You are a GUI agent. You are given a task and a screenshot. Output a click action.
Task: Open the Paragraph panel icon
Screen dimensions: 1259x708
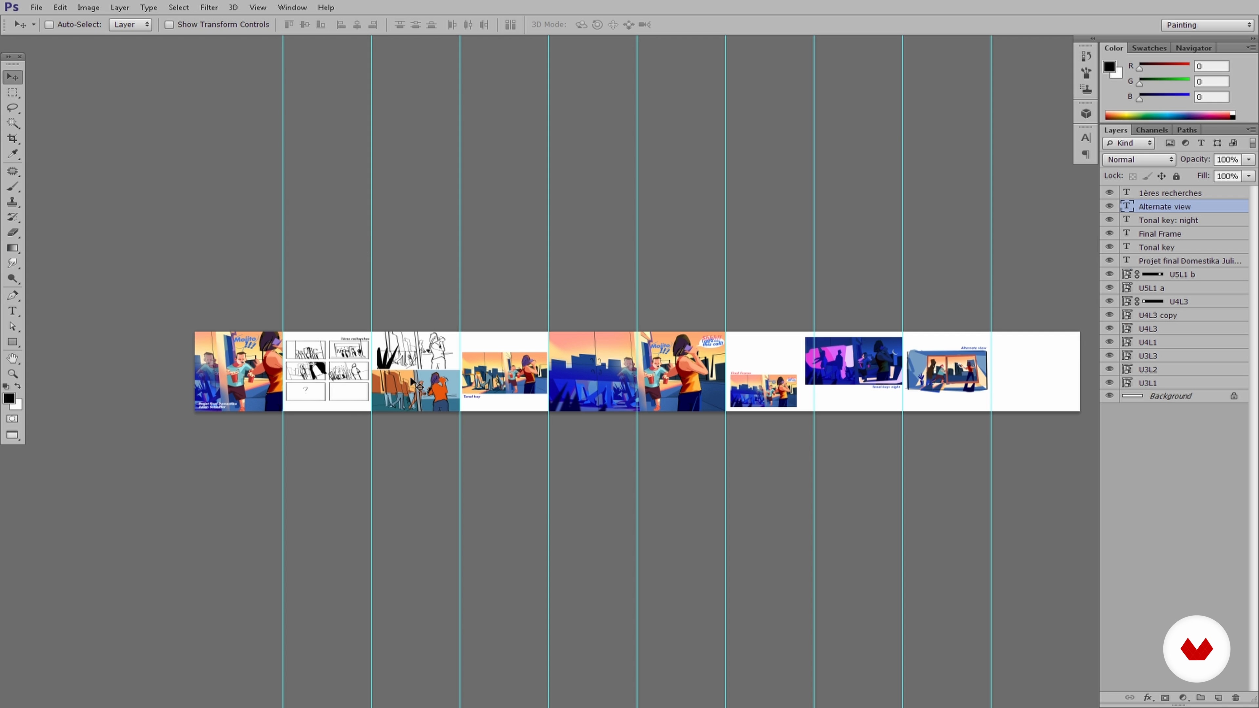(x=1086, y=154)
